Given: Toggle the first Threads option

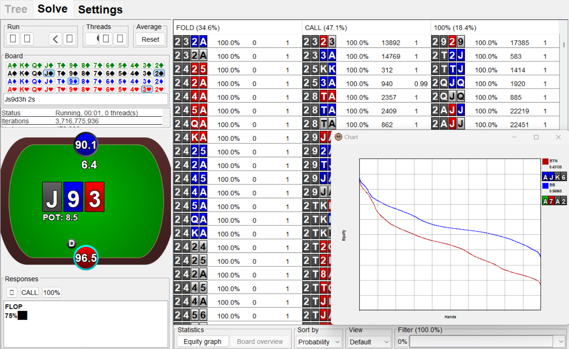Looking at the screenshot, I should (x=92, y=38).
